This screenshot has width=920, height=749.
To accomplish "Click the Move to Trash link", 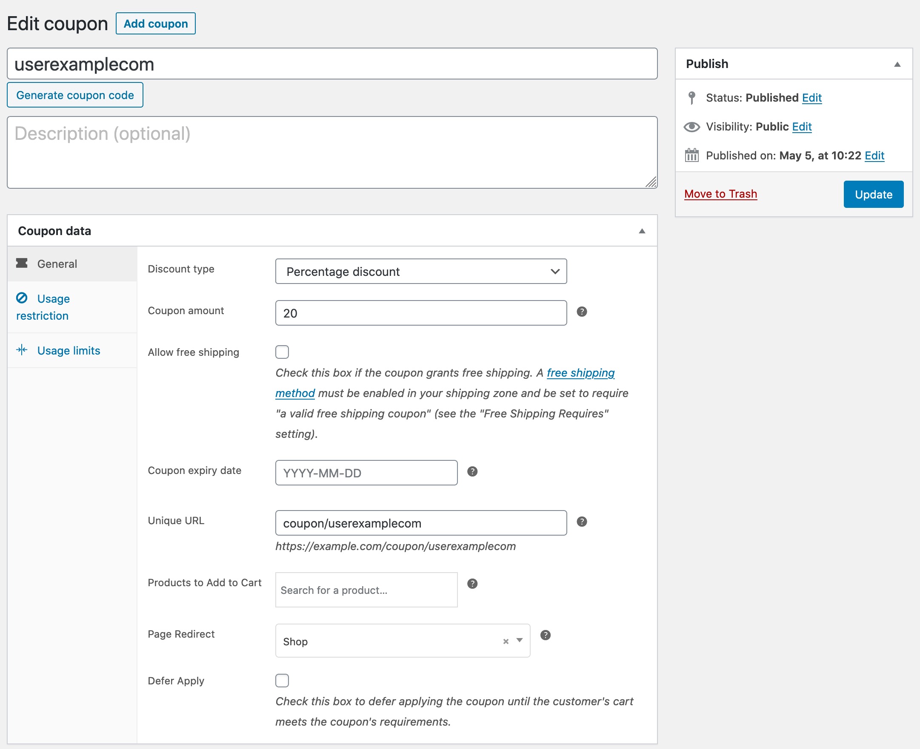I will [x=720, y=194].
